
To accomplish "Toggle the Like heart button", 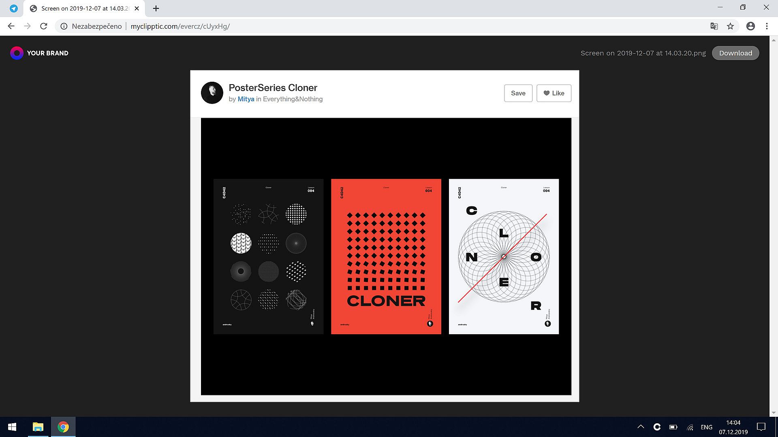I will (554, 93).
